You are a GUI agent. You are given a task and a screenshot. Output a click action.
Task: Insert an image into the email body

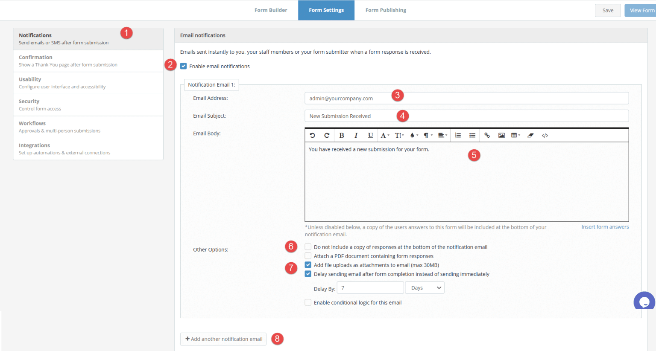point(501,135)
